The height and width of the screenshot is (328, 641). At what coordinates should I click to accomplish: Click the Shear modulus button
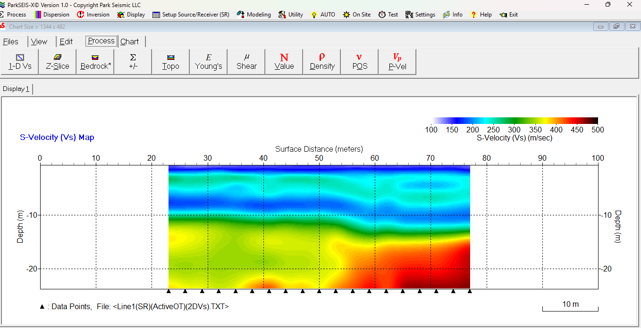pyautogui.click(x=246, y=62)
